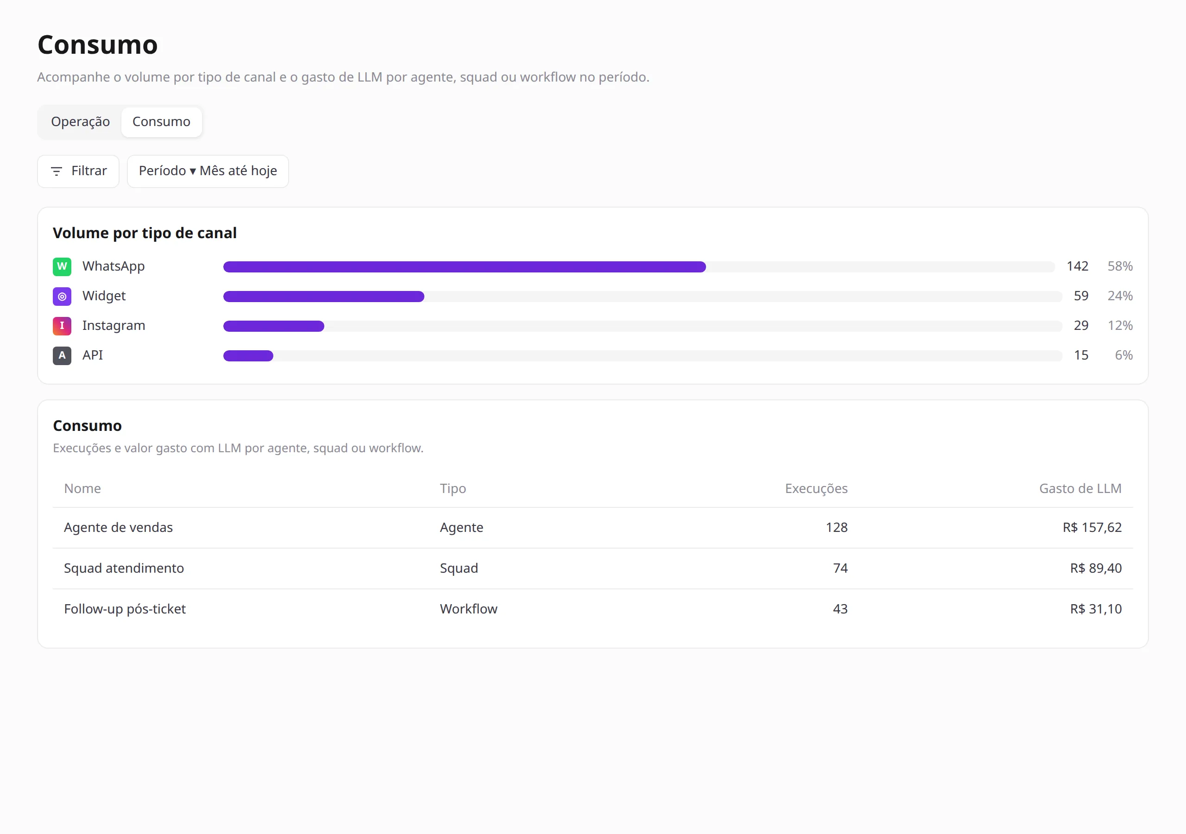Click the Workflow type cell
1186x834 pixels.
pyautogui.click(x=468, y=609)
